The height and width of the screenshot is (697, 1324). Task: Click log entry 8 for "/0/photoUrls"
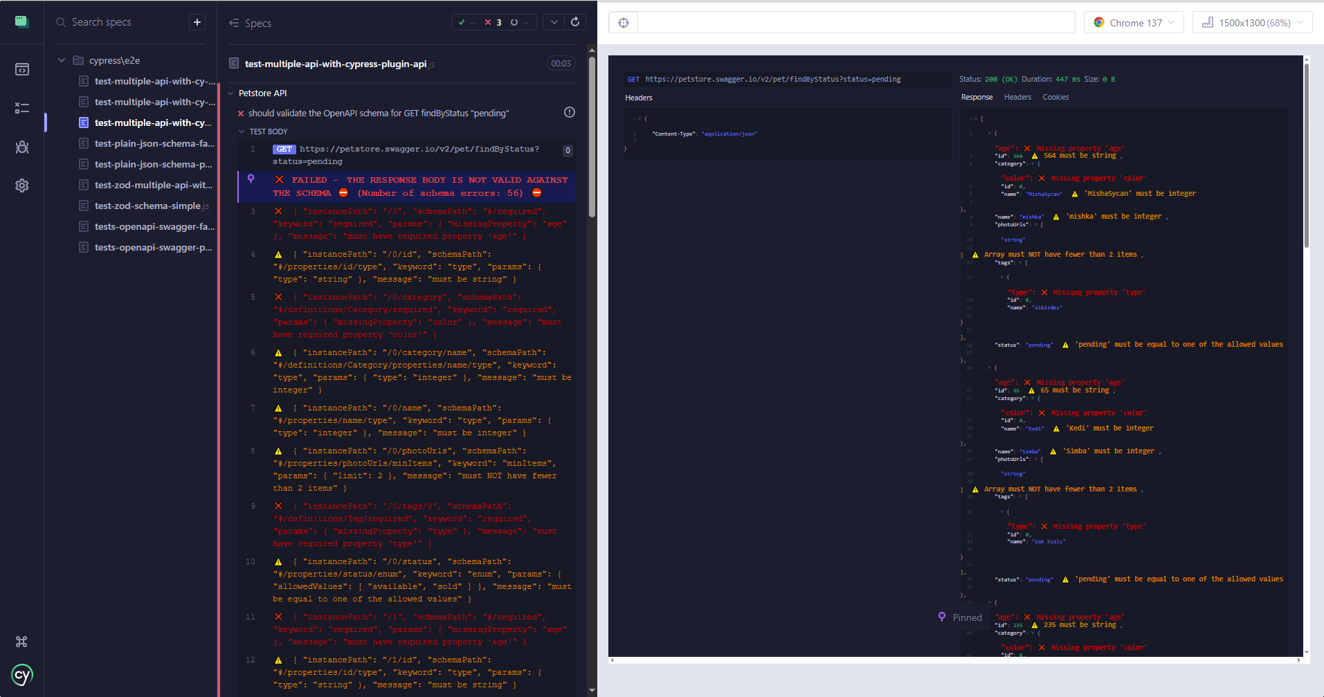pyautogui.click(x=406, y=469)
